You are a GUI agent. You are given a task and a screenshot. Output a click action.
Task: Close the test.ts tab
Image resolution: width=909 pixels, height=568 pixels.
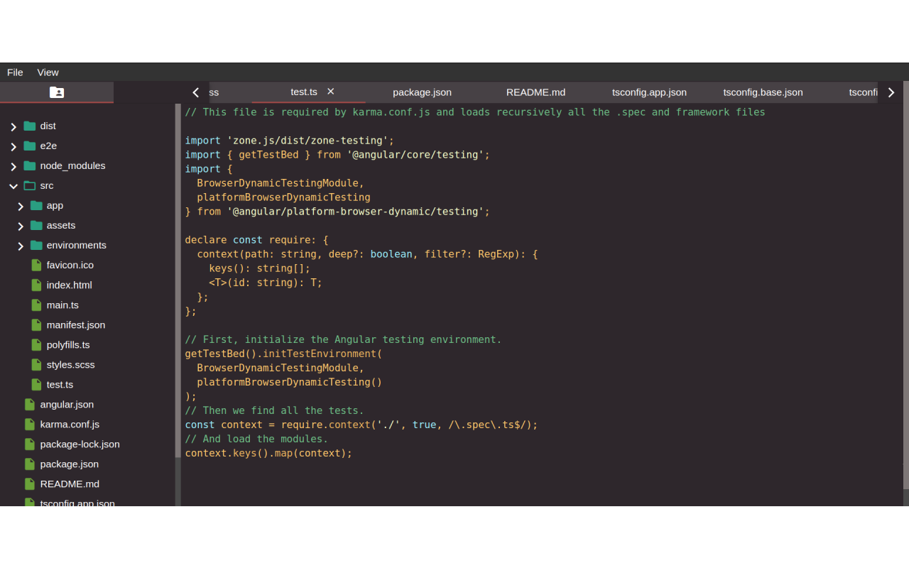[x=330, y=91]
